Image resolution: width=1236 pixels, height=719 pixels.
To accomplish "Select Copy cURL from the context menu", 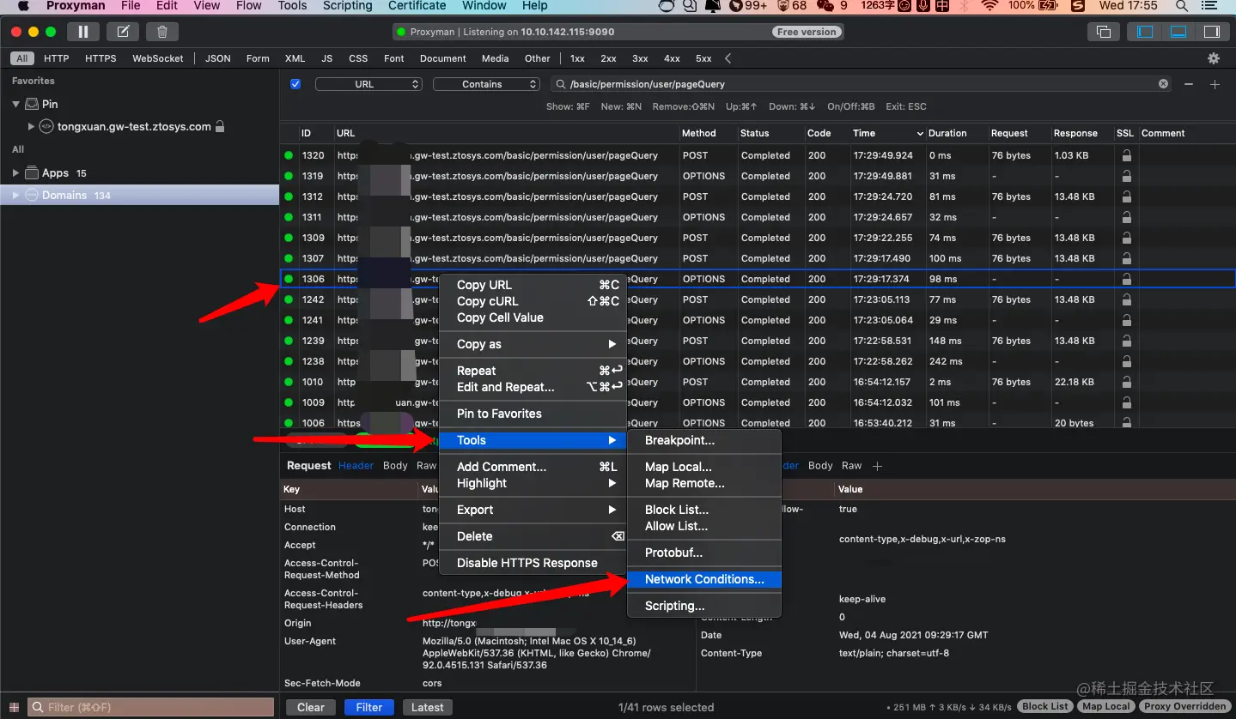I will click(533, 301).
